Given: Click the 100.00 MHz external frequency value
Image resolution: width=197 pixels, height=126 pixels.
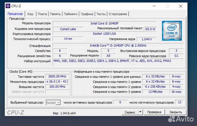Looking at the screenshot, I should click(57, 87).
